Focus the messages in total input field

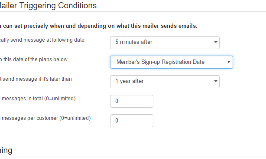click(x=132, y=101)
